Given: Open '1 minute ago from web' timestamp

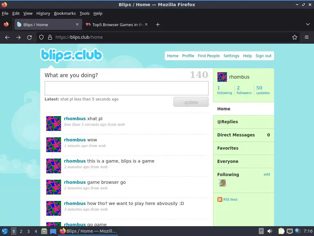Looking at the screenshot, I should pos(85,146).
